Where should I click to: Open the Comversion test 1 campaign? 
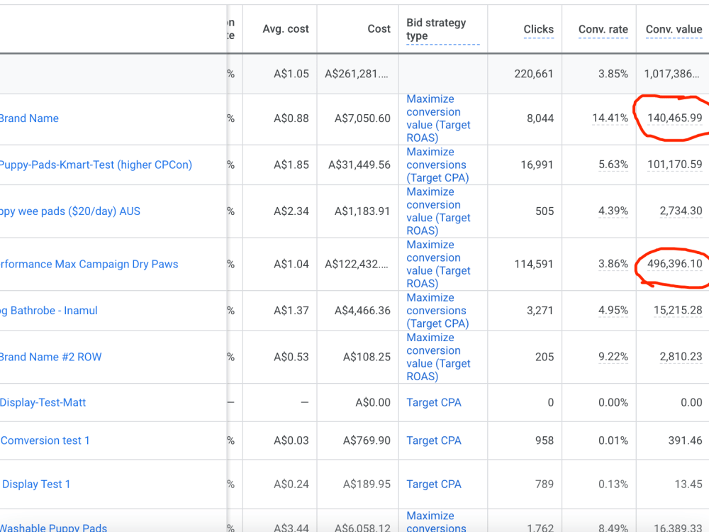45,440
